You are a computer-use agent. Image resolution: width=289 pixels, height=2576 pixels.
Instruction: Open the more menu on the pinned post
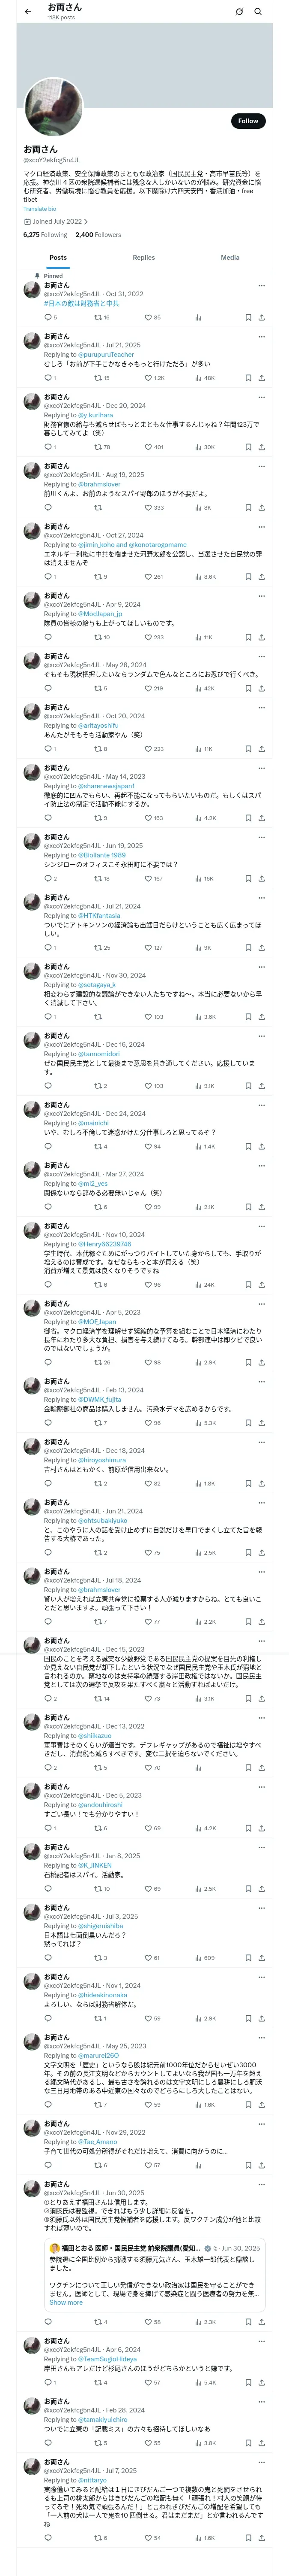click(262, 285)
